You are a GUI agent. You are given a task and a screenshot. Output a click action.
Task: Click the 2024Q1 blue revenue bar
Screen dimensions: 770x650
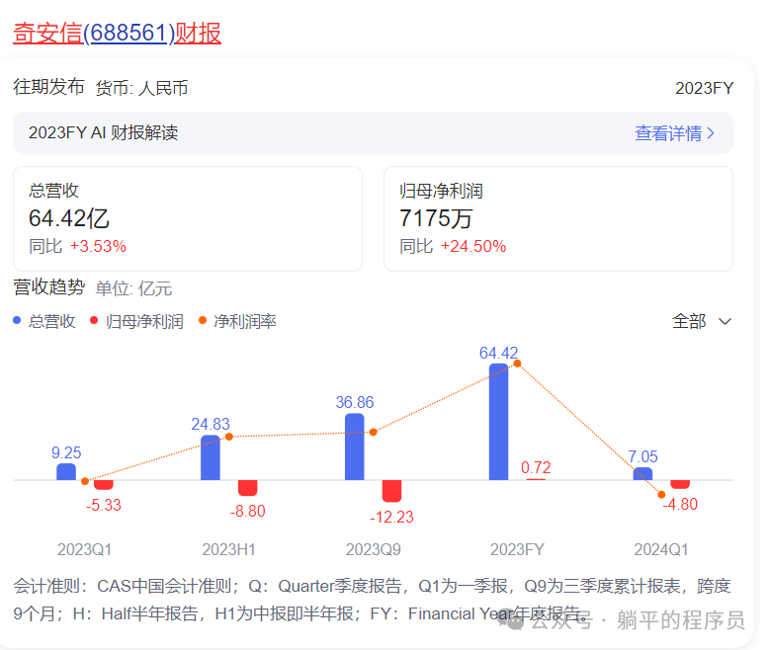pyautogui.click(x=642, y=474)
